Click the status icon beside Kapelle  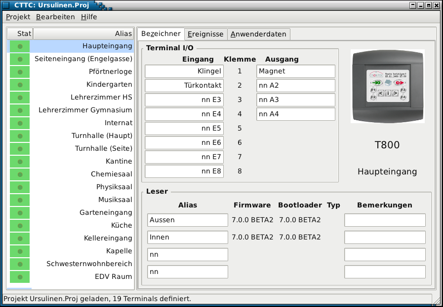click(x=19, y=251)
